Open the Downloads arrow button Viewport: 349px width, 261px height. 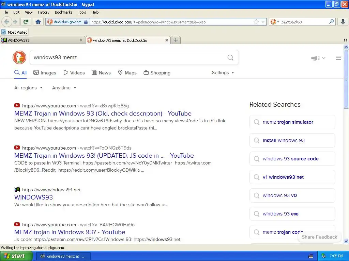[343, 22]
